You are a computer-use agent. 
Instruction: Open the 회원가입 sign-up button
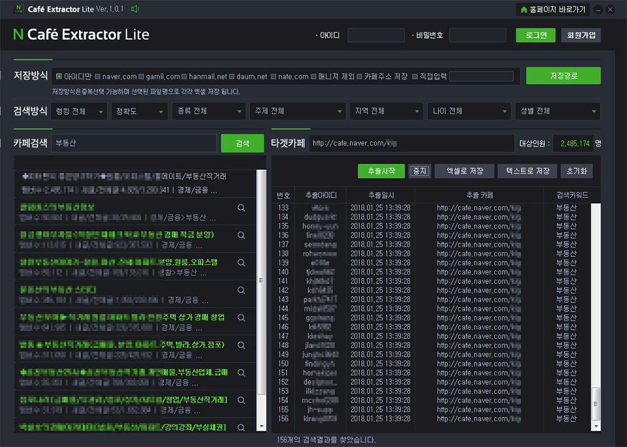click(581, 35)
